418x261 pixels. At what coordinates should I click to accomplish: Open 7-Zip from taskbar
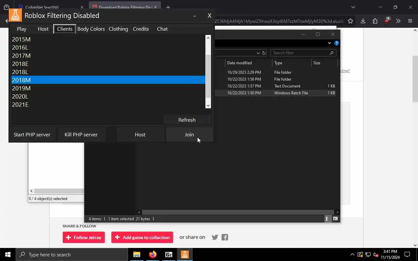(x=169, y=254)
